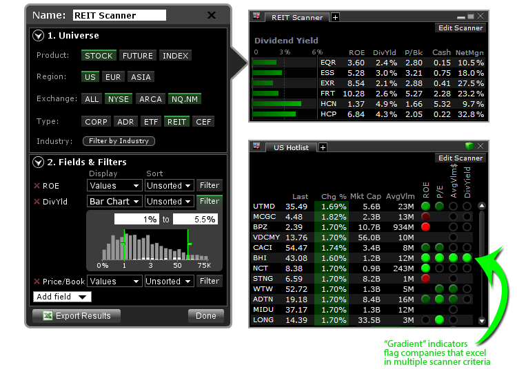This screenshot has height=369, width=517.
Task: Click the green cube icon in US Hotlist
Action: [469, 146]
